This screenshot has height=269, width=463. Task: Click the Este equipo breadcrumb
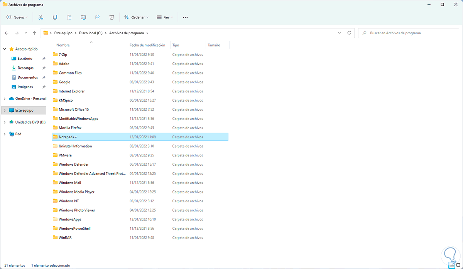(63, 33)
